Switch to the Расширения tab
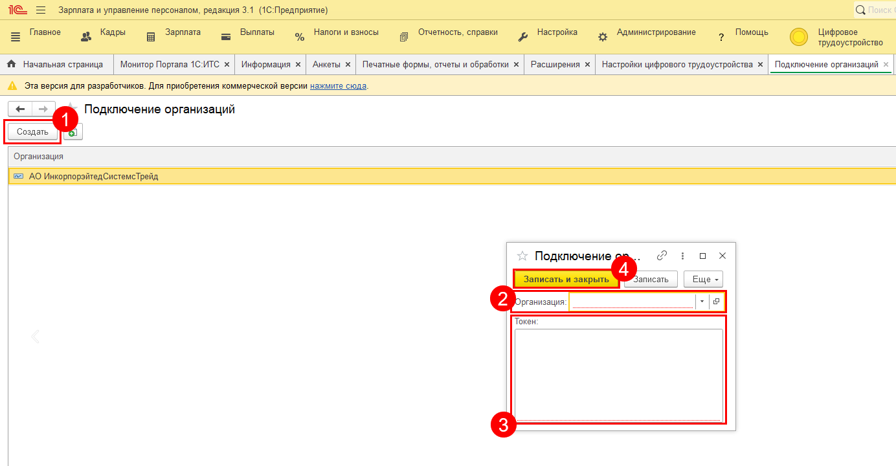 [x=555, y=65]
